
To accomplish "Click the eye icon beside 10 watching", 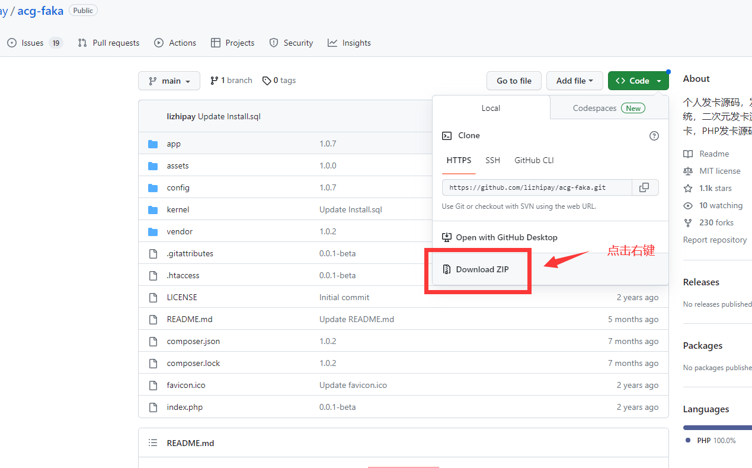I will tap(688, 205).
